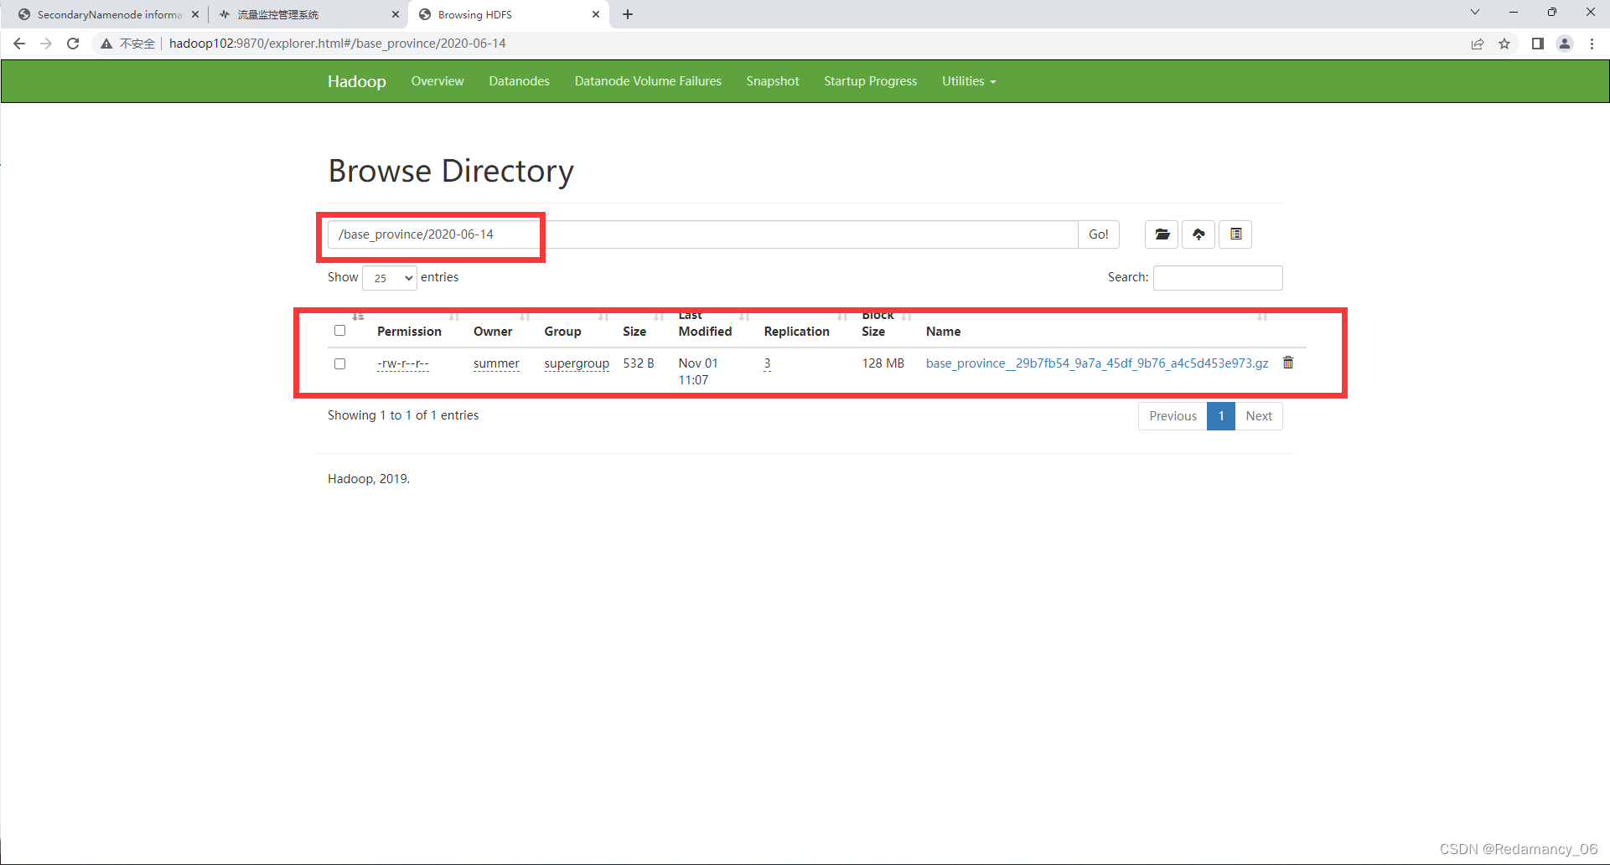
Task: Open Datanode Volume Failures page
Action: pos(648,81)
